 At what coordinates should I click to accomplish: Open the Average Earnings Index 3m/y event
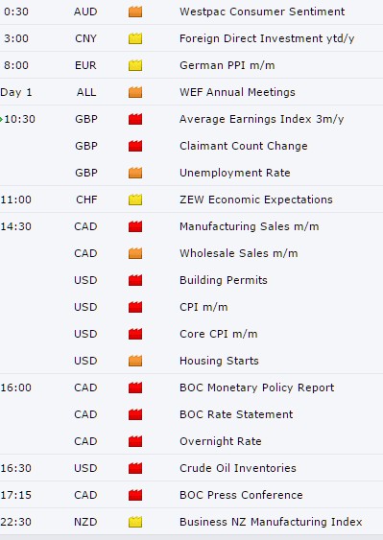click(x=261, y=119)
